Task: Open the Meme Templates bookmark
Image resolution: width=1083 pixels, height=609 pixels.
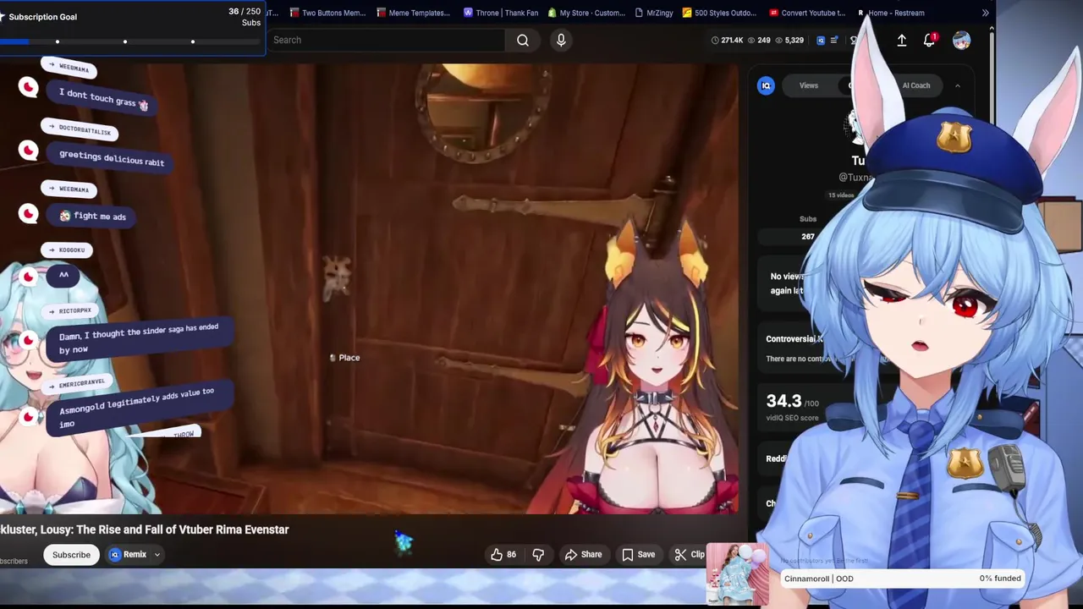Action: point(414,13)
